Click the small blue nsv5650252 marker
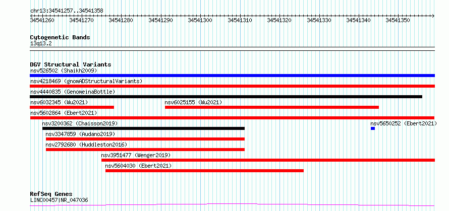The height and width of the screenshot is (211, 449). click(x=372, y=128)
